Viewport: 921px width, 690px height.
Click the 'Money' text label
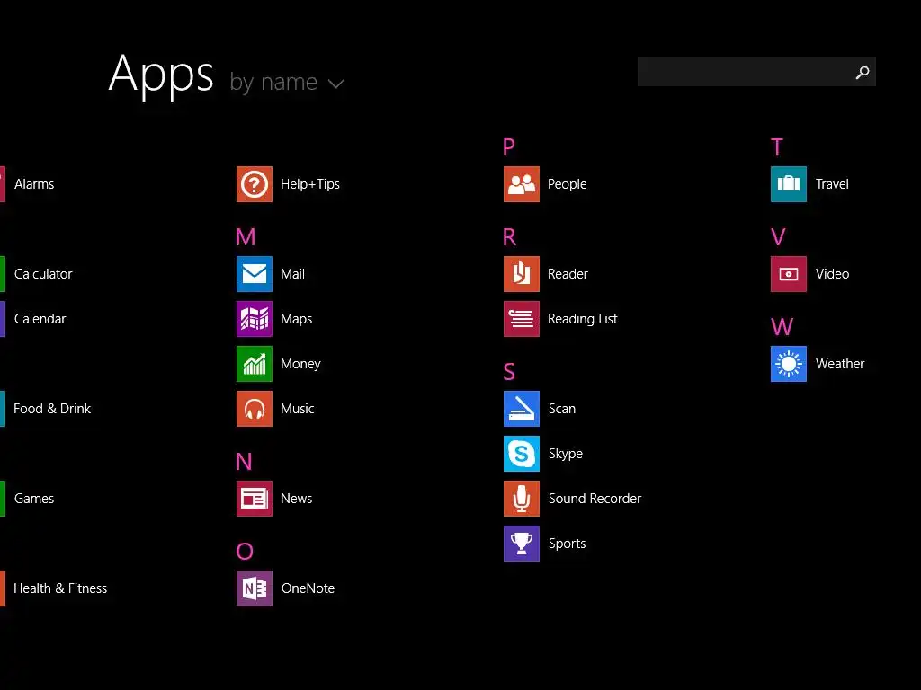300,365
